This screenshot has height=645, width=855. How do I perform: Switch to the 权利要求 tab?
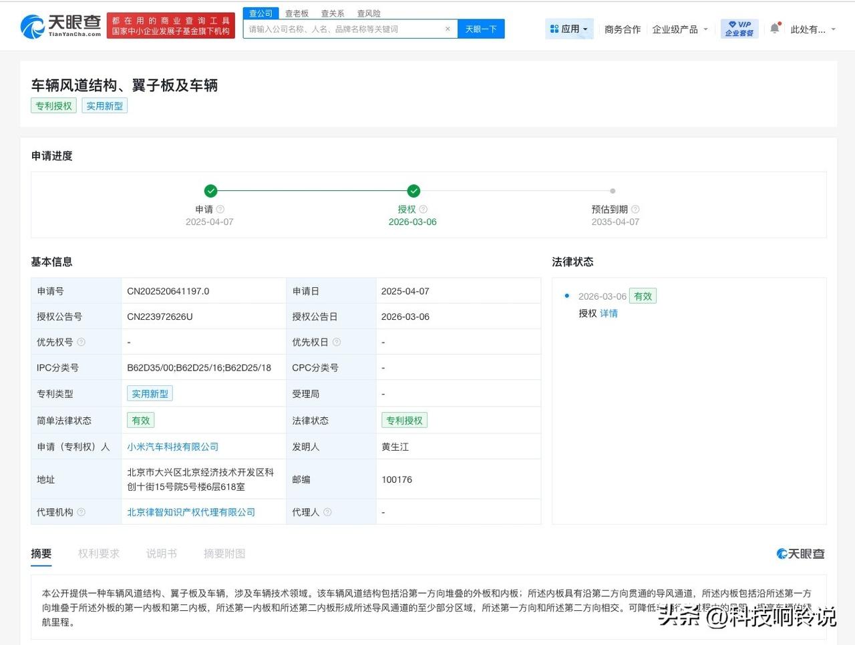click(x=99, y=553)
